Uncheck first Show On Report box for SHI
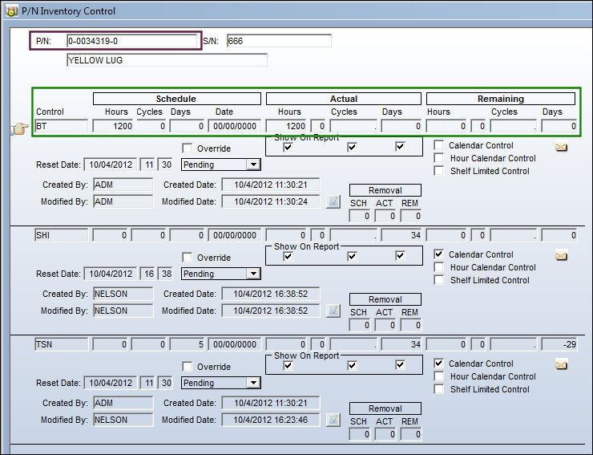 click(x=288, y=256)
